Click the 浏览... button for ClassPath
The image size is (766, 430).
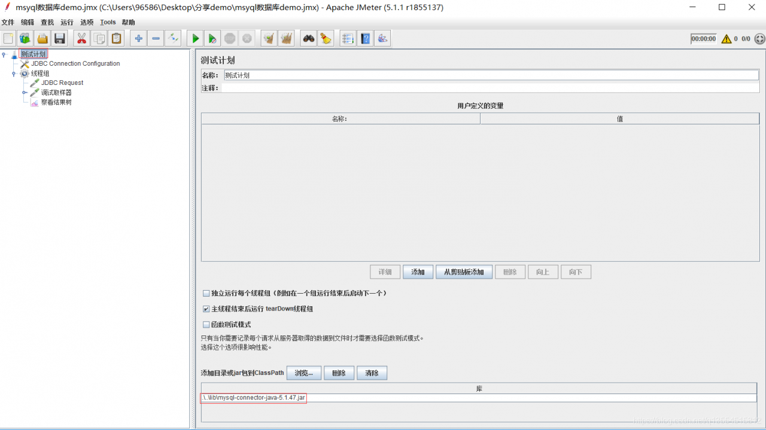(x=304, y=373)
